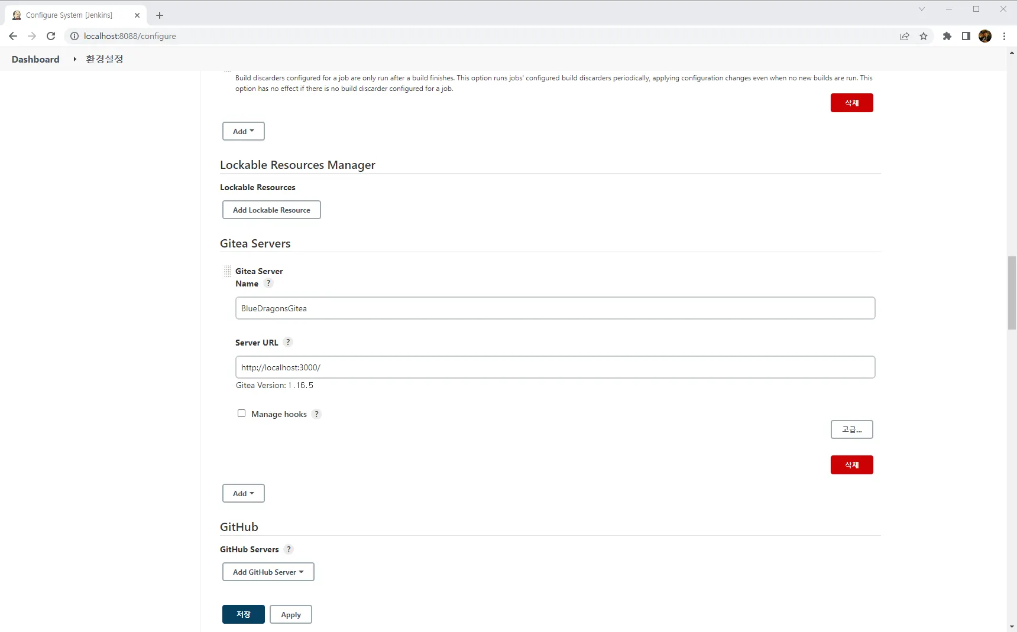Click the GitHub section heading
The width and height of the screenshot is (1017, 632).
point(239,527)
